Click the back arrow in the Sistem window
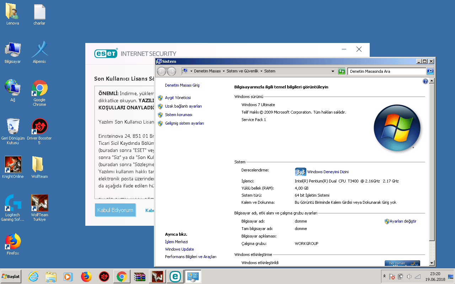 162,71
